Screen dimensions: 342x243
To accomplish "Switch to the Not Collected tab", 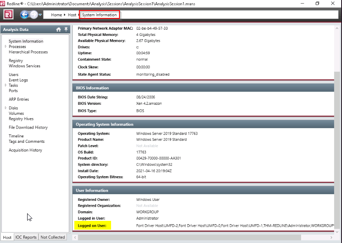I will (53, 237).
